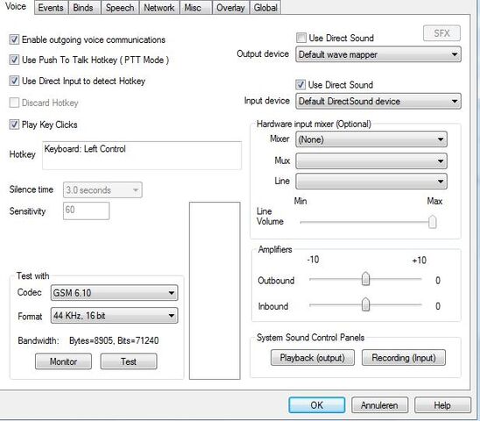480x421 pixels.
Task: Open the Input device dropdown
Action: (x=378, y=101)
